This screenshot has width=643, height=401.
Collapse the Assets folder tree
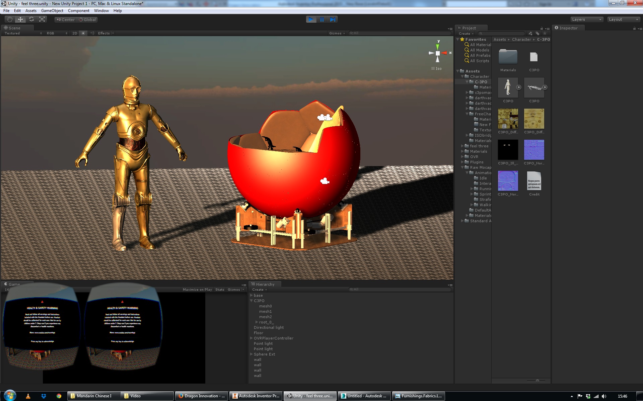point(458,71)
